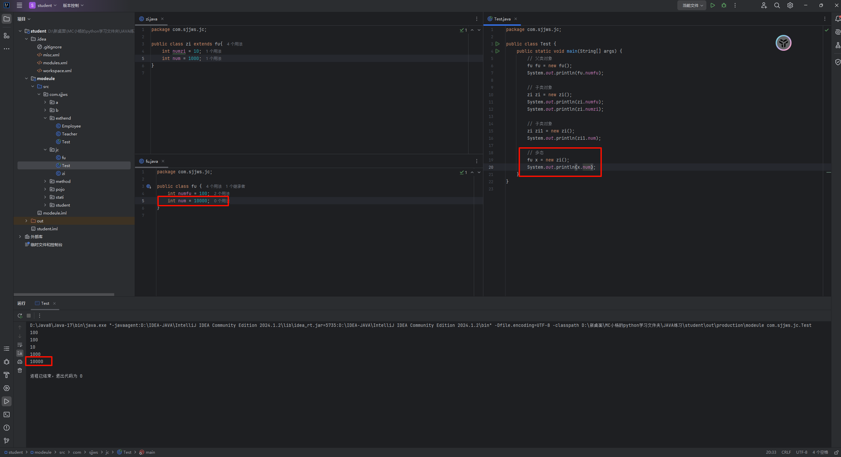841x457 pixels.
Task: Open the IDE settings gear icon
Action: click(790, 5)
